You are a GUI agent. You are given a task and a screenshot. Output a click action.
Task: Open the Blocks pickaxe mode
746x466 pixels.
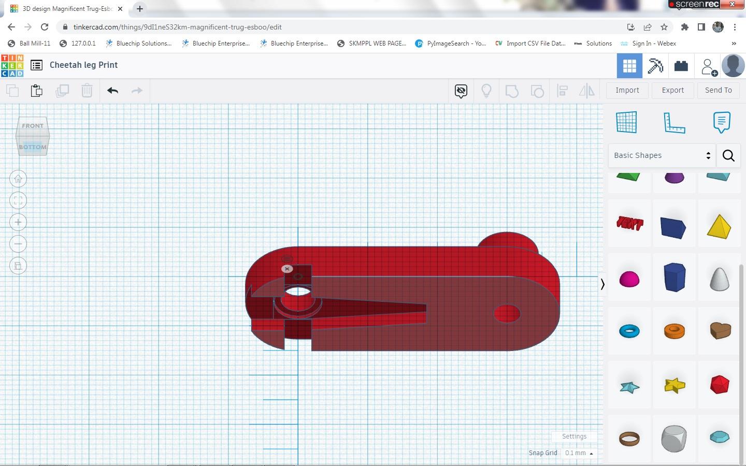point(655,66)
